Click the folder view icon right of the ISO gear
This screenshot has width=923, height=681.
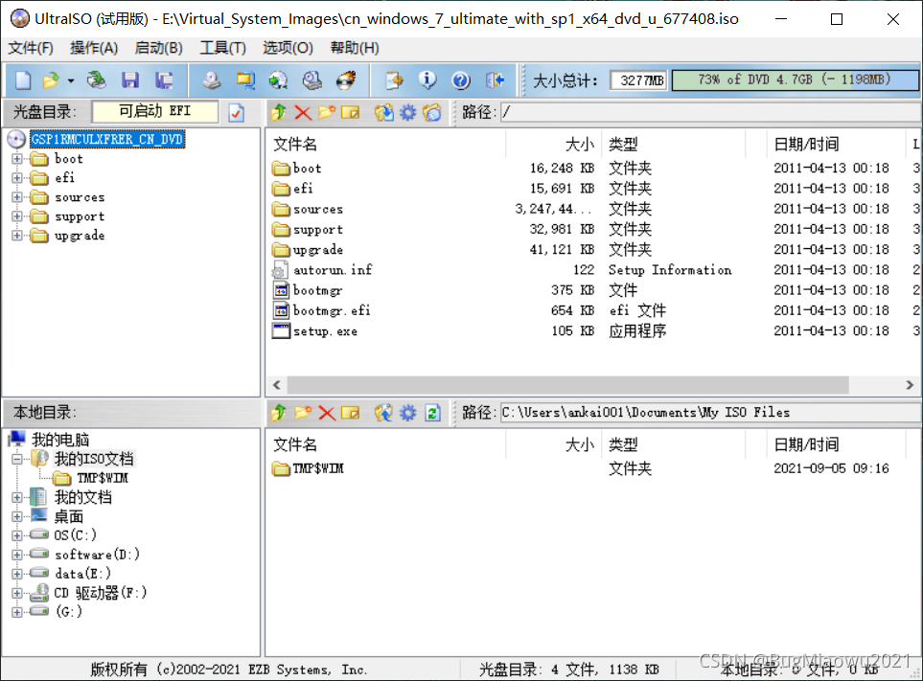tap(432, 112)
